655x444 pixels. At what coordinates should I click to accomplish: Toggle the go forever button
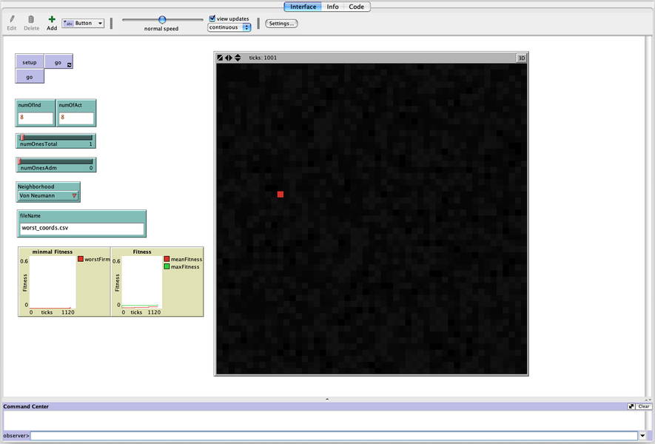58,61
